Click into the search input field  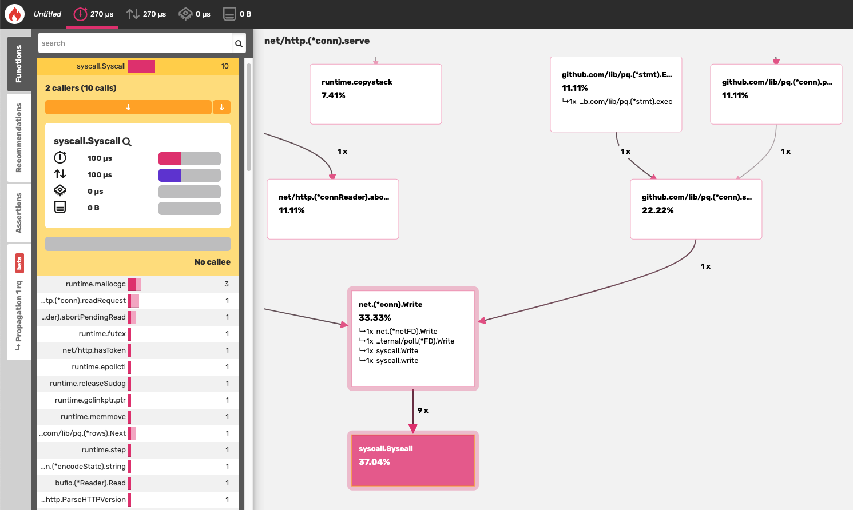pos(132,43)
